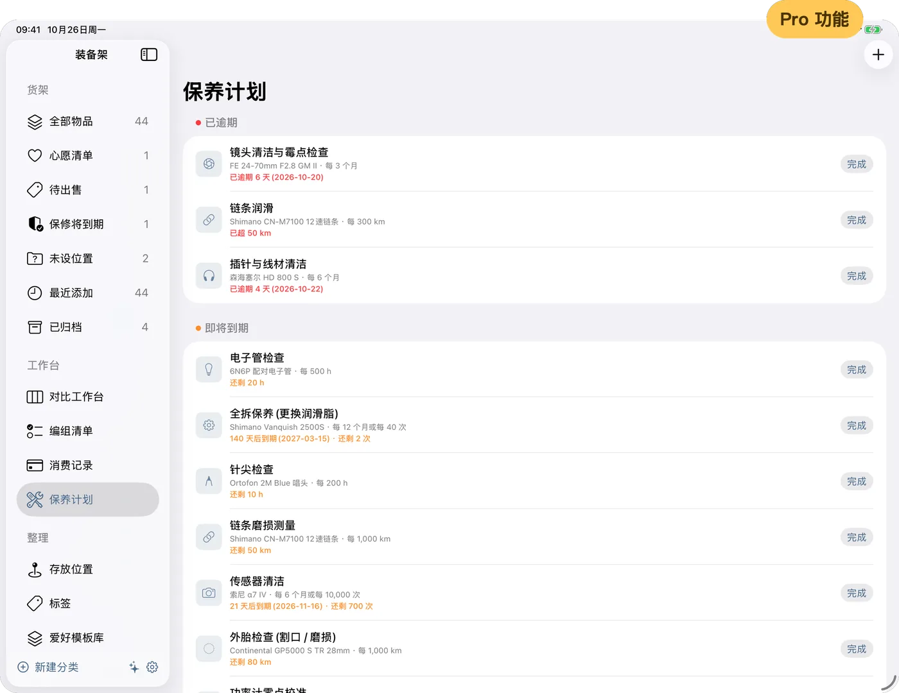Screen dimensions: 899x693
Task: Open settings gear in sidebar footer
Action: (152, 667)
